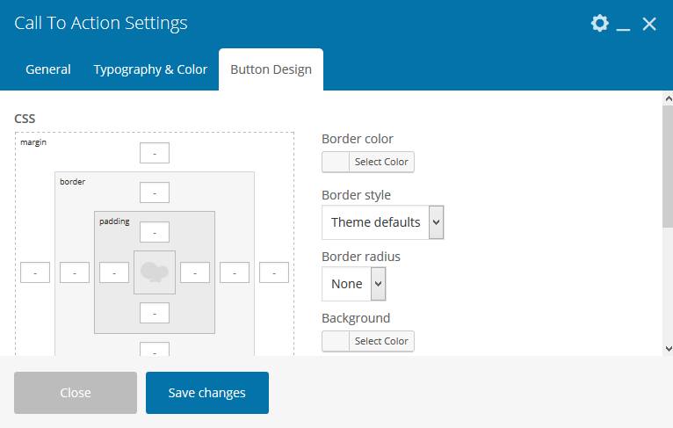Minimize the Call To Action Settings dialog
This screenshot has height=428, width=673.
tap(624, 25)
